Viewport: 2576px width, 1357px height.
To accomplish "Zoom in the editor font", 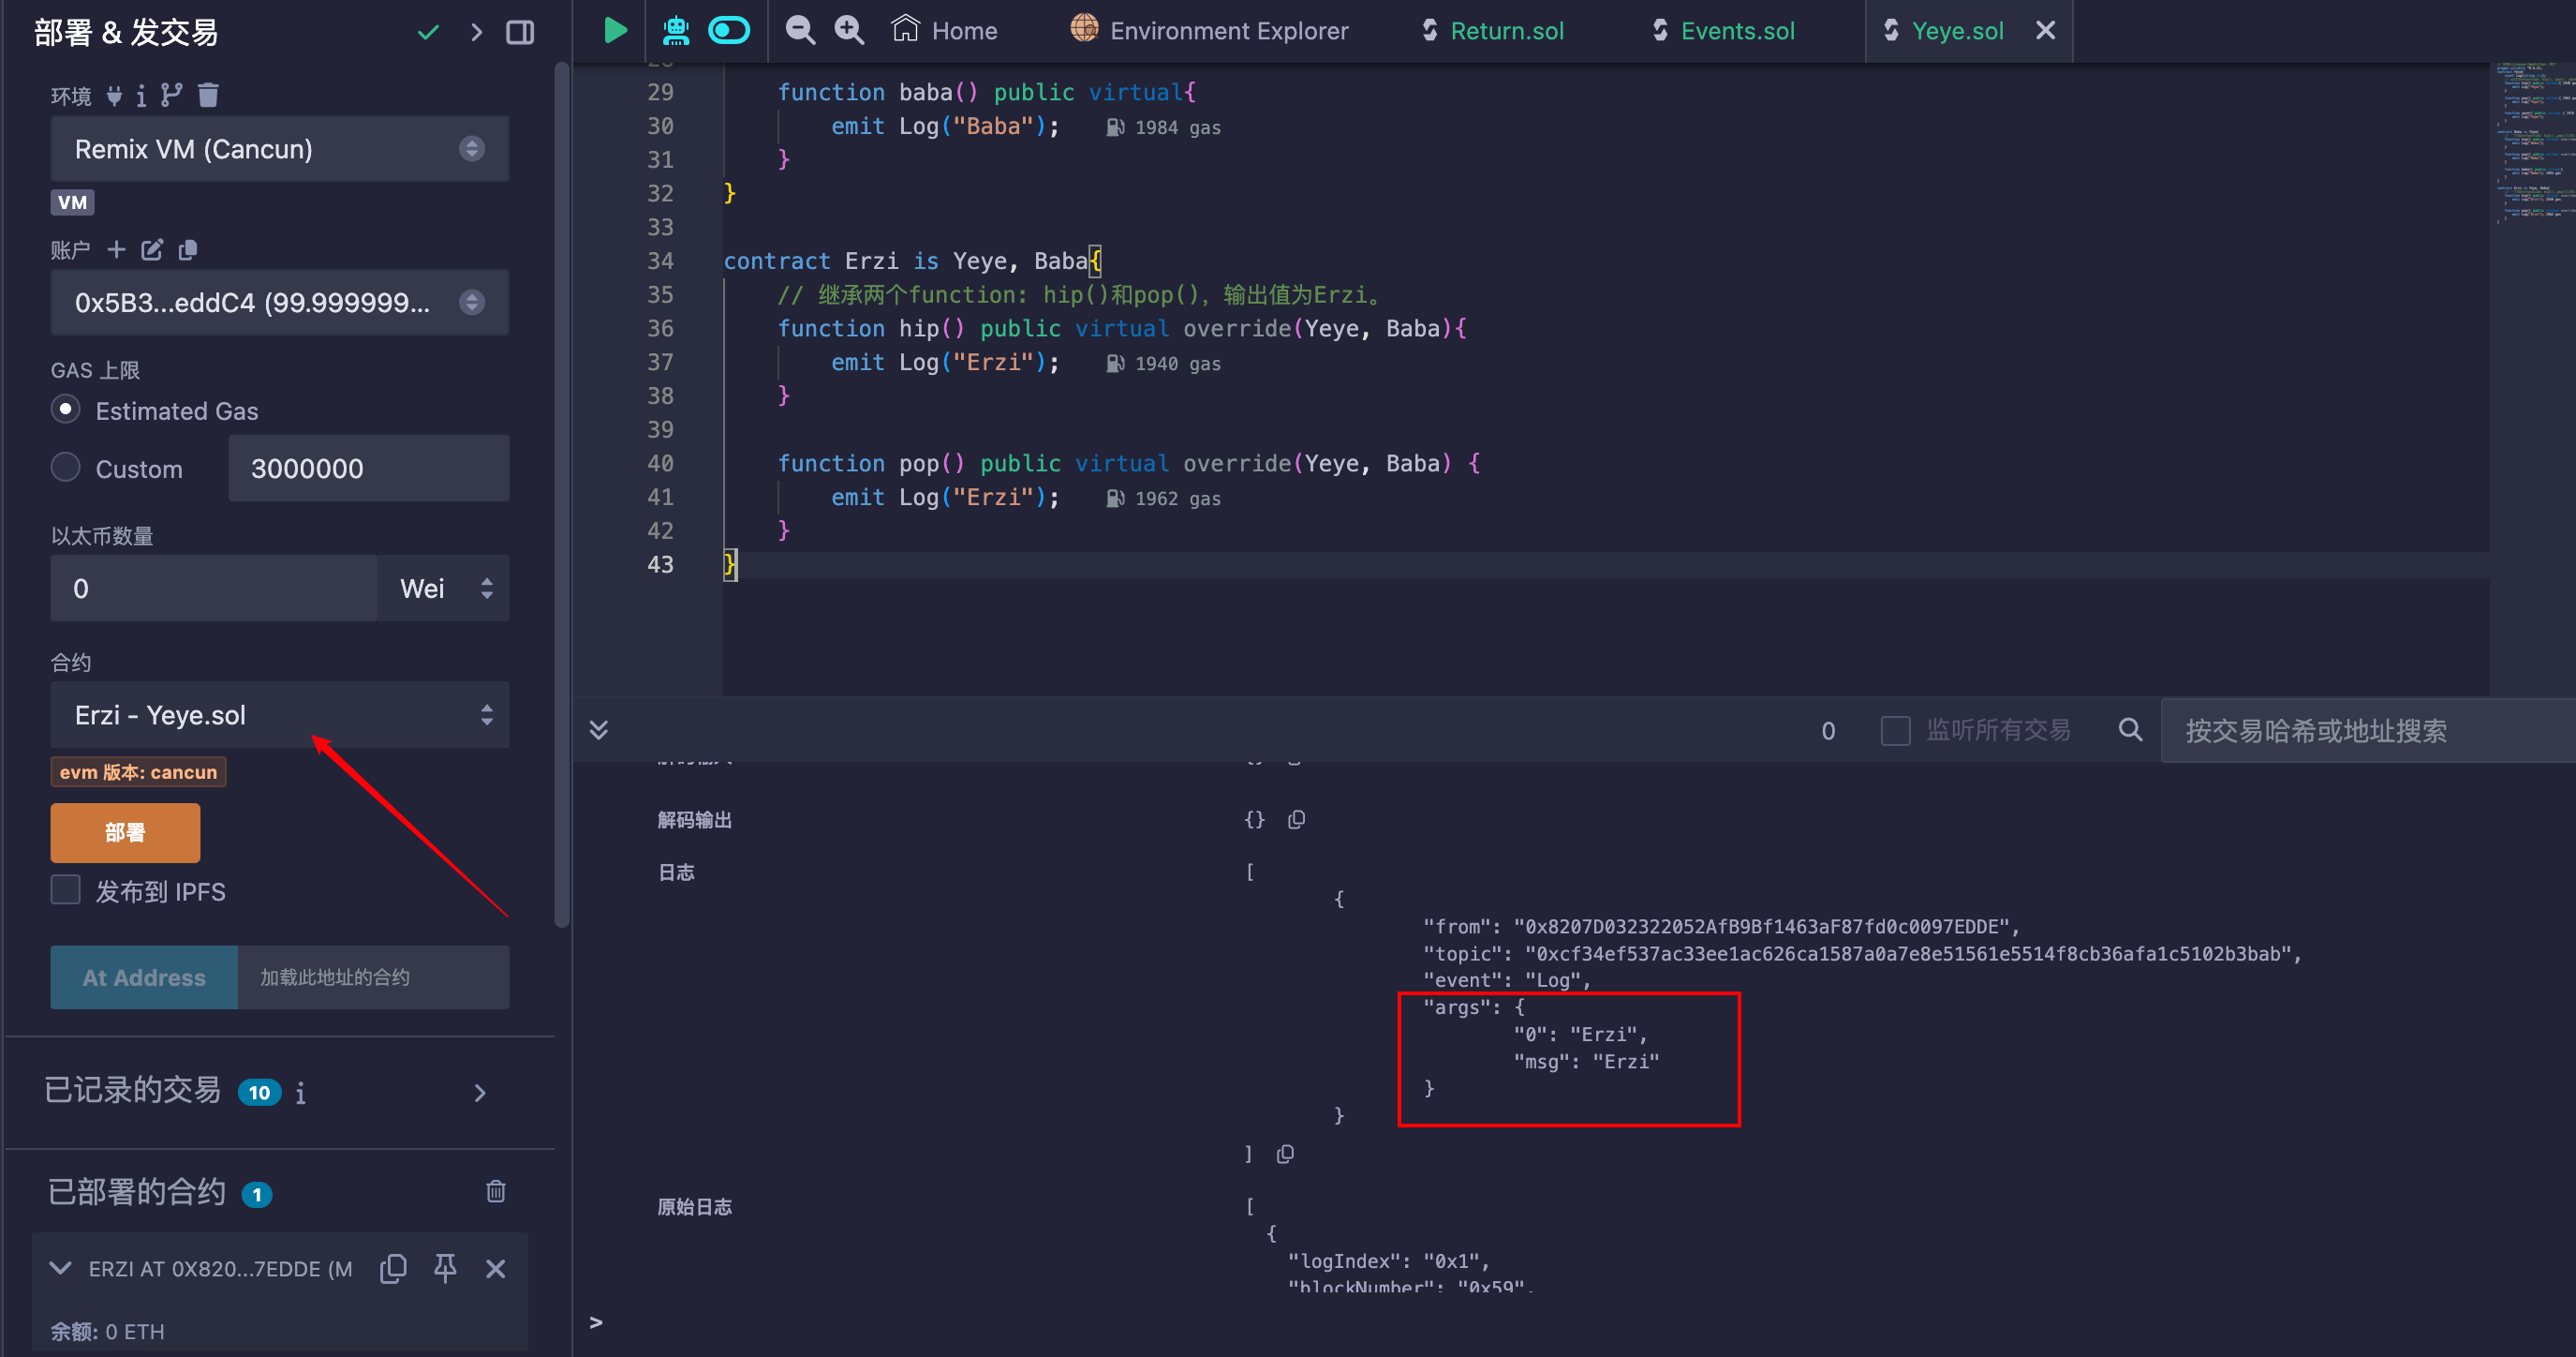I will [849, 31].
